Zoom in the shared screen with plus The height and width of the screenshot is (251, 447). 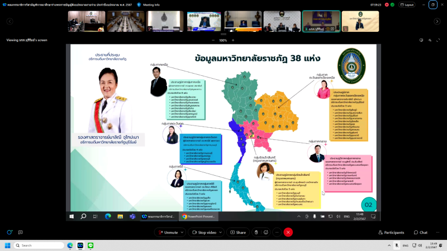click(x=233, y=40)
